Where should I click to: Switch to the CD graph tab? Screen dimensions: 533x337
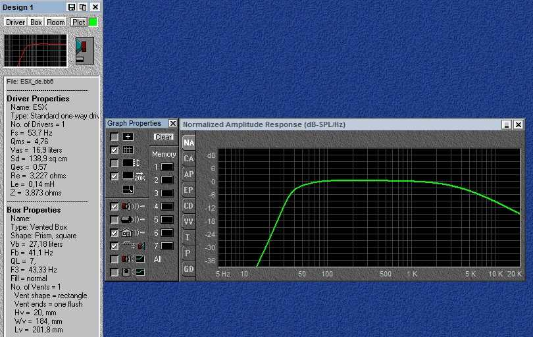[x=189, y=206]
